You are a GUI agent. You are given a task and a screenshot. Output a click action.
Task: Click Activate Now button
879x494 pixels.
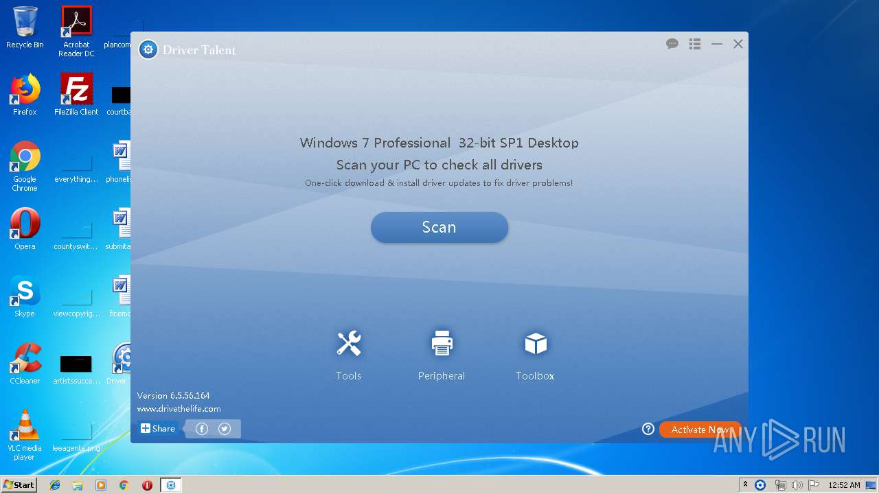pyautogui.click(x=700, y=430)
